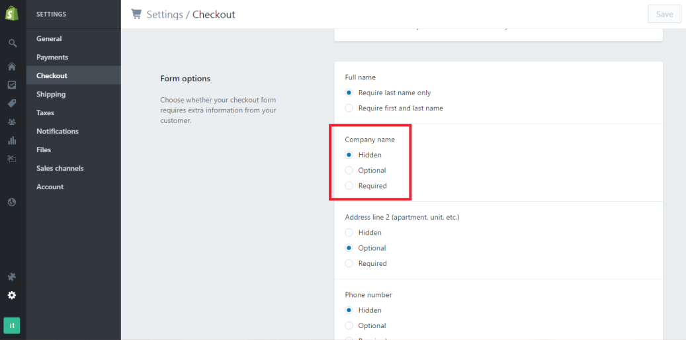This screenshot has width=686, height=340.
Task: Click the Save button
Action: [665, 14]
